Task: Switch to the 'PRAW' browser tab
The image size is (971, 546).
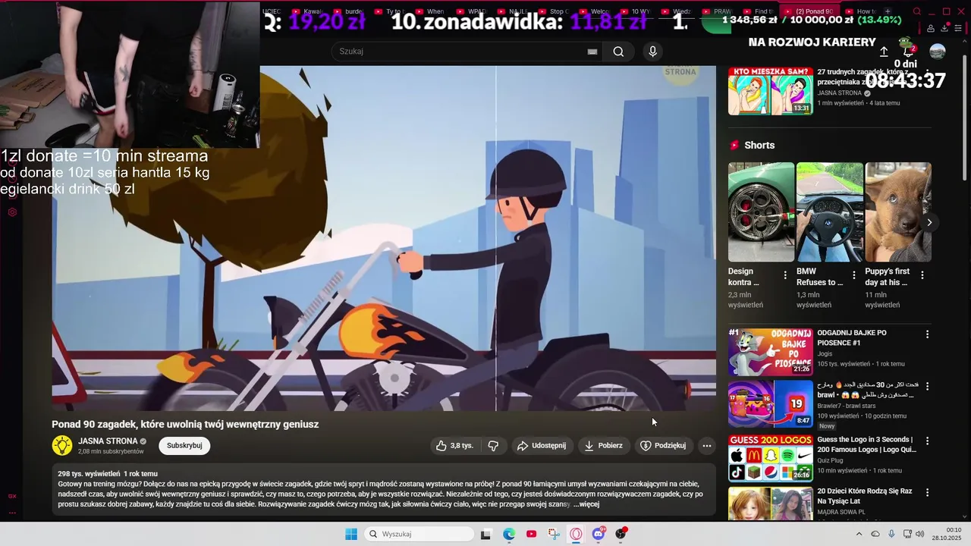Action: pos(717,11)
